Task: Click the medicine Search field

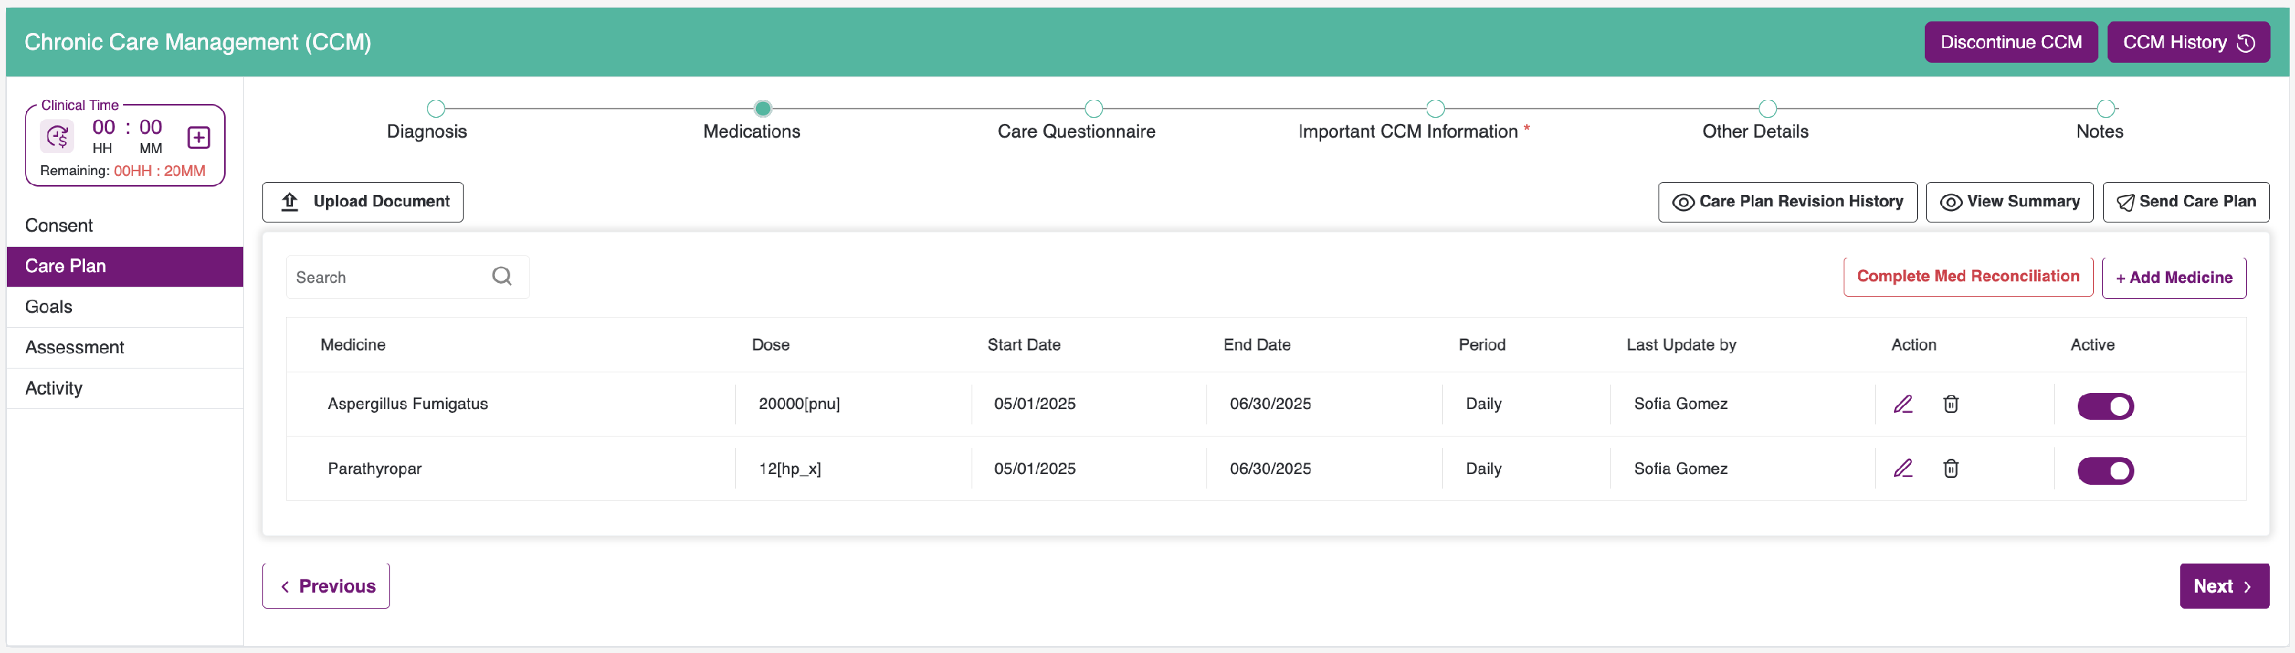Action: point(407,277)
